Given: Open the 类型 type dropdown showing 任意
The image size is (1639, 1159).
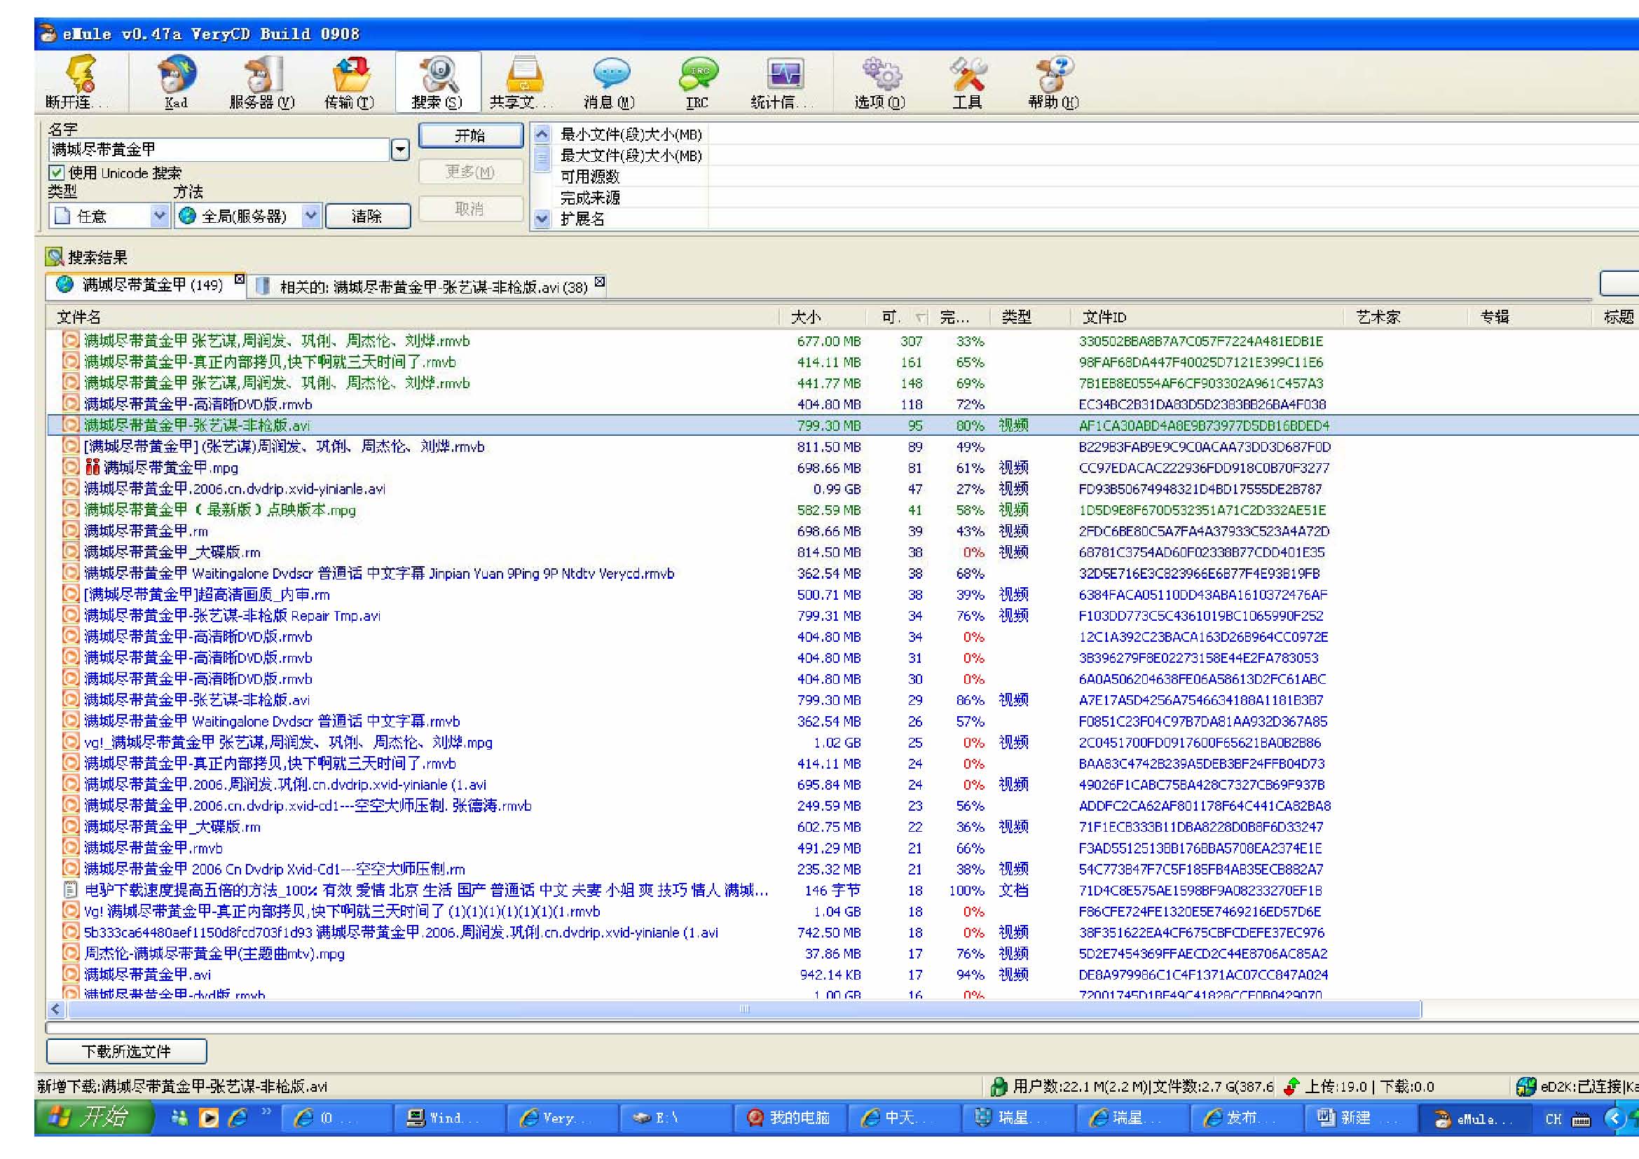Looking at the screenshot, I should 159,216.
